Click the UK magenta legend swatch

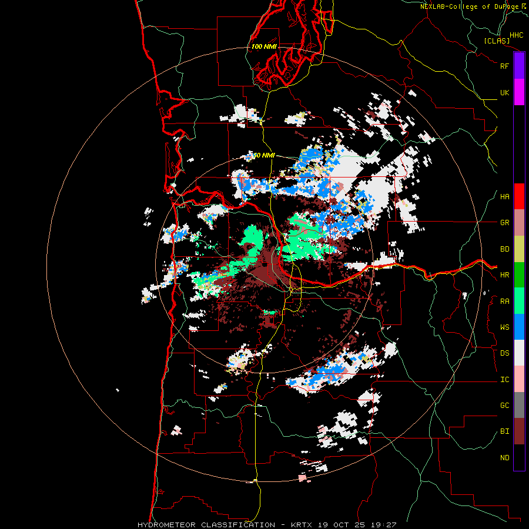click(x=519, y=92)
